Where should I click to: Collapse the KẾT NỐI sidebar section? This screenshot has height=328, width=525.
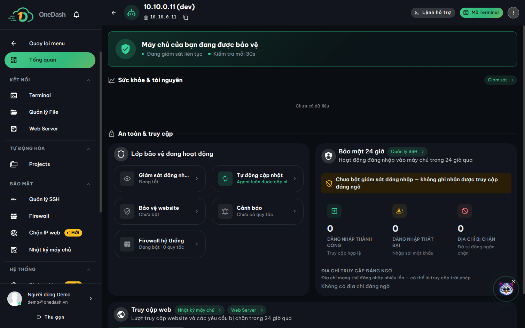(88, 80)
